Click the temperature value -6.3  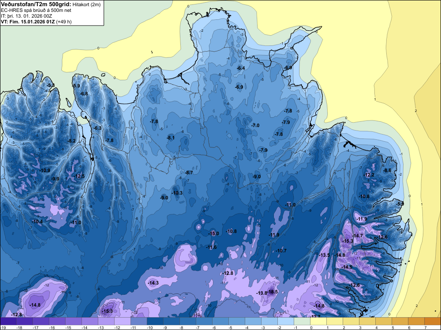pyautogui.click(x=97, y=128)
